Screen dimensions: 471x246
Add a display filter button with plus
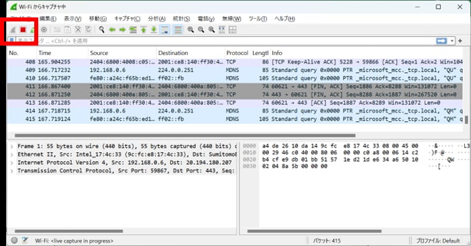[460, 41]
